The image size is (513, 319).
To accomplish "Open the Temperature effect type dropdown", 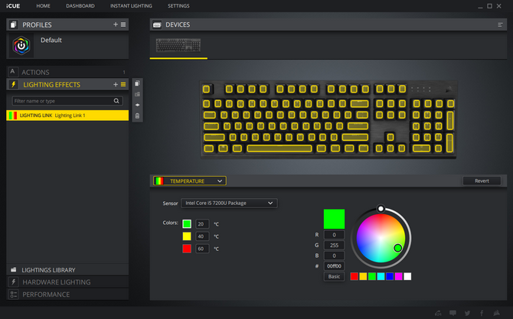I will coord(189,181).
